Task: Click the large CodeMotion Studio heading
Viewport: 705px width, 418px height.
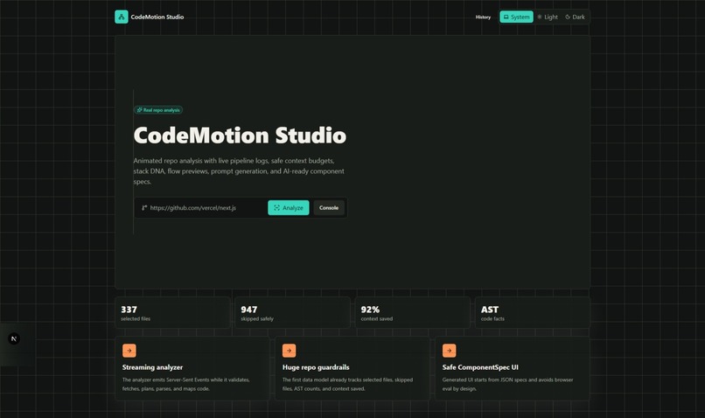Action: pyautogui.click(x=240, y=136)
